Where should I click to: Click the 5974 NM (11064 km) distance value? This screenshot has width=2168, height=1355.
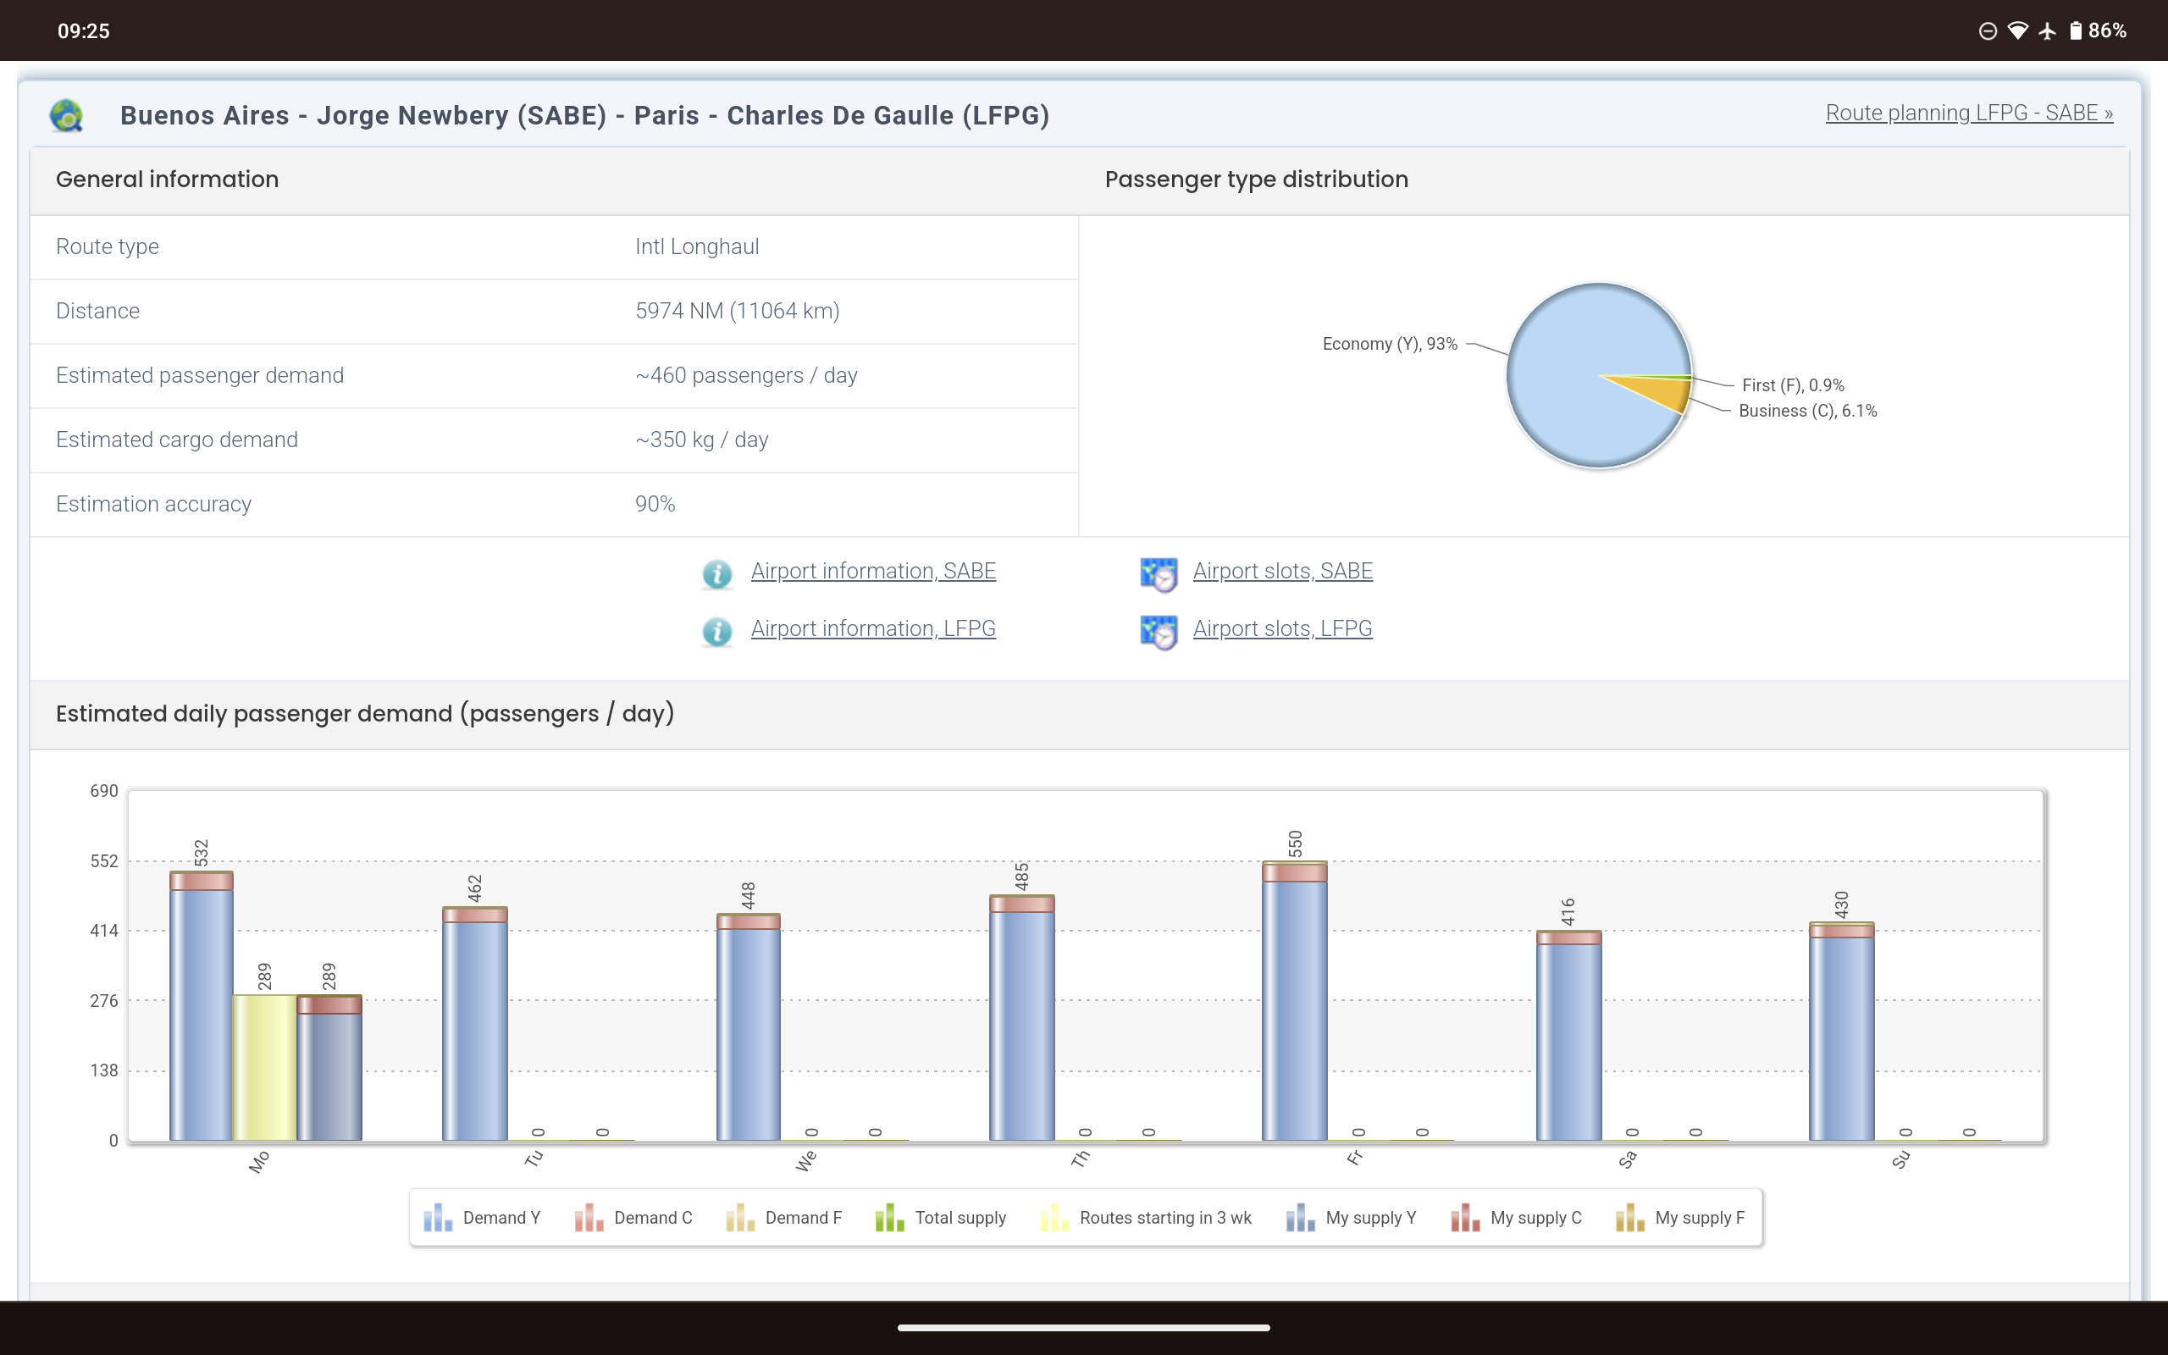coord(738,311)
